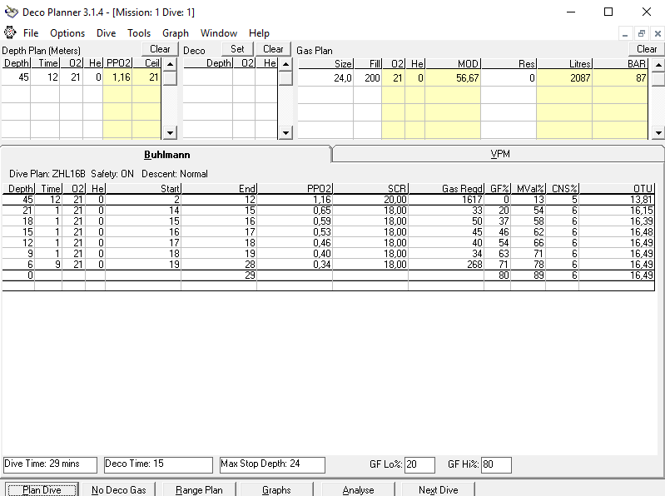Screen dimensions: 665x496
Task: Click the Gas Plan MOD column header
Action: pos(453,64)
